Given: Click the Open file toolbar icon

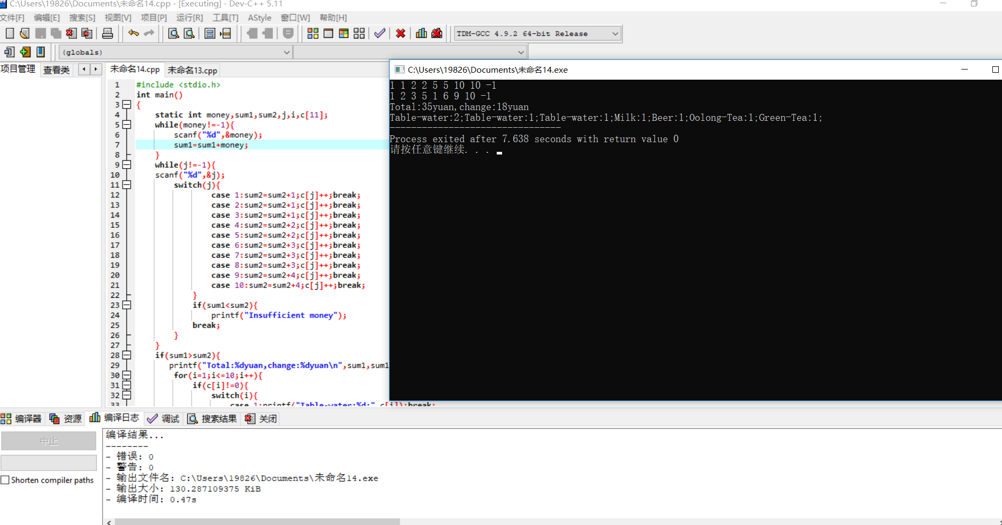Looking at the screenshot, I should click(x=25, y=33).
